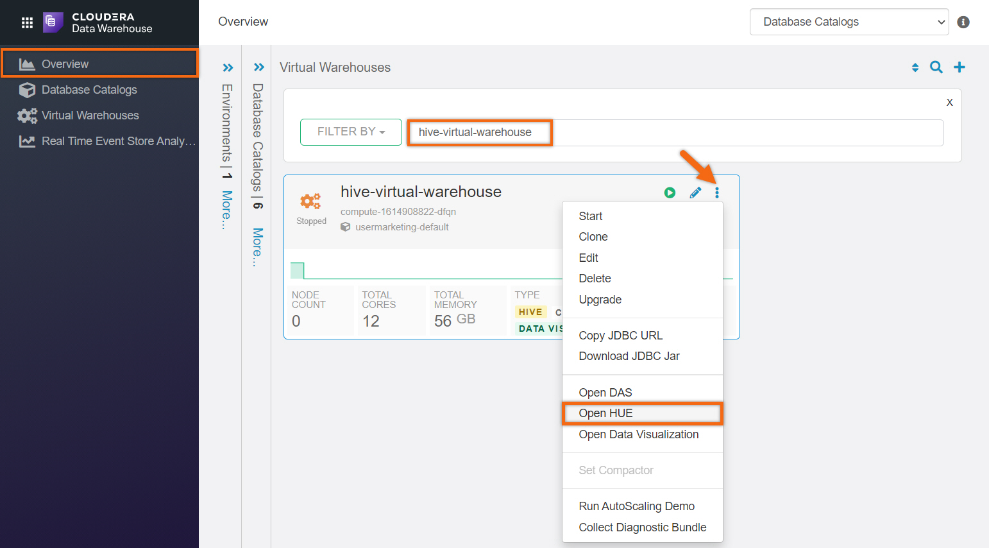Screen dimensions: 989x548
Task: Open the three-dot options menu
Action: click(717, 193)
